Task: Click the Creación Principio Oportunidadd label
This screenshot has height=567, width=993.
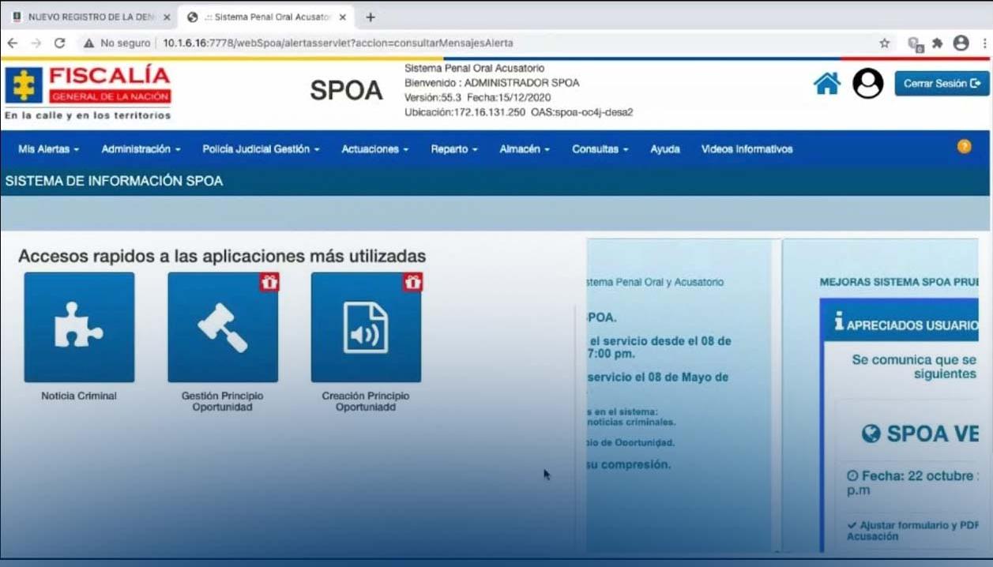Action: (x=366, y=401)
